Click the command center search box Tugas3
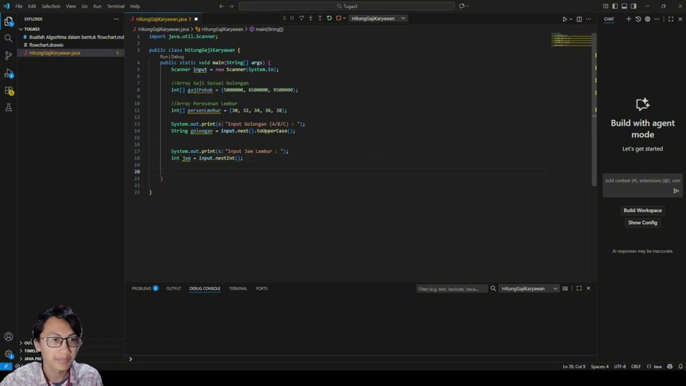 [347, 6]
